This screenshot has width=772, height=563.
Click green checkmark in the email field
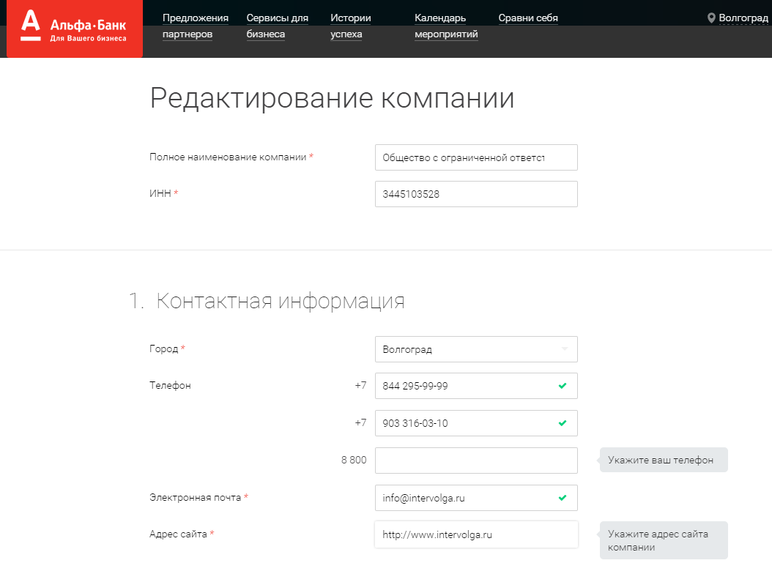click(x=563, y=498)
